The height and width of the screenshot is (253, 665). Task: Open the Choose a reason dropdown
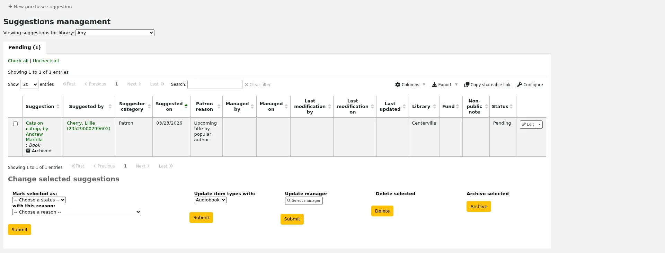77,212
